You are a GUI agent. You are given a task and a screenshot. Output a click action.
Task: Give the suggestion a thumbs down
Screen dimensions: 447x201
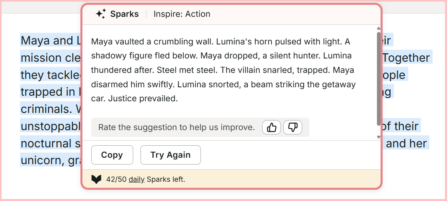point(293,127)
